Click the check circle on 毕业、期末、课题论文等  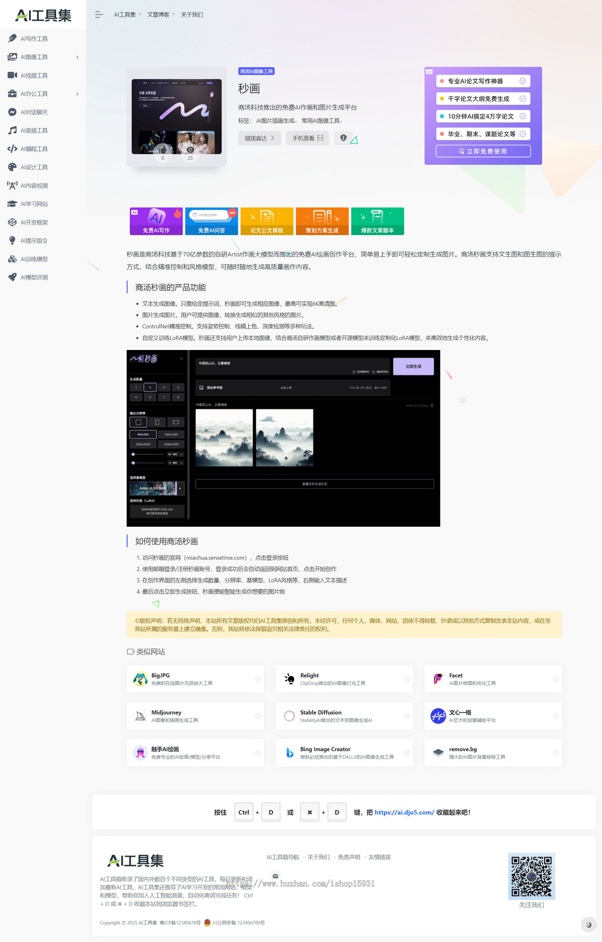(x=523, y=134)
